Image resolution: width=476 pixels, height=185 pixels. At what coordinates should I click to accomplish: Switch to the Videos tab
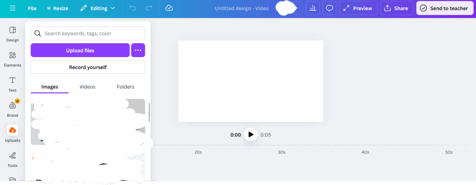coord(87,87)
